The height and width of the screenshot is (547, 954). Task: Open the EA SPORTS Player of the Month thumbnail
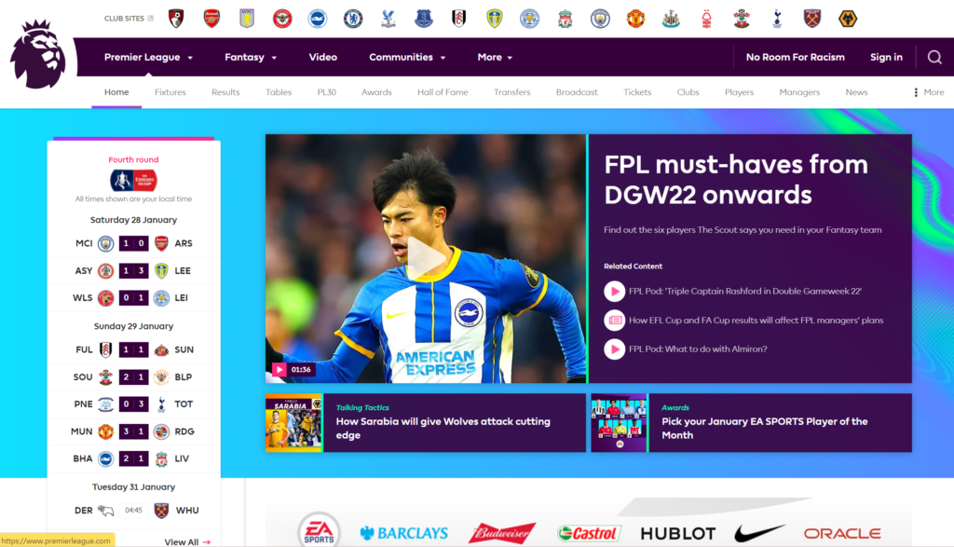click(620, 423)
